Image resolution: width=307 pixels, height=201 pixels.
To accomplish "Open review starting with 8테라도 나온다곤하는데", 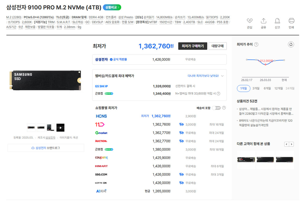I will (x=265, y=123).
